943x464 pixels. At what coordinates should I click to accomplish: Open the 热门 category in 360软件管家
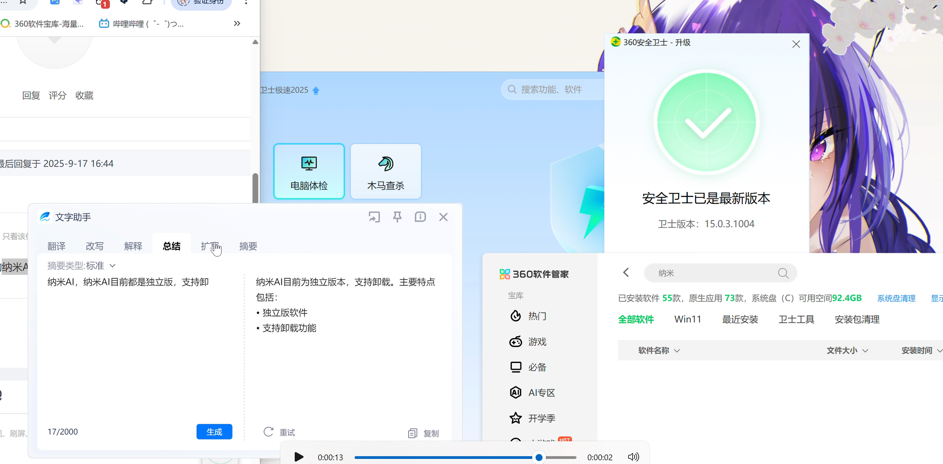(528, 316)
